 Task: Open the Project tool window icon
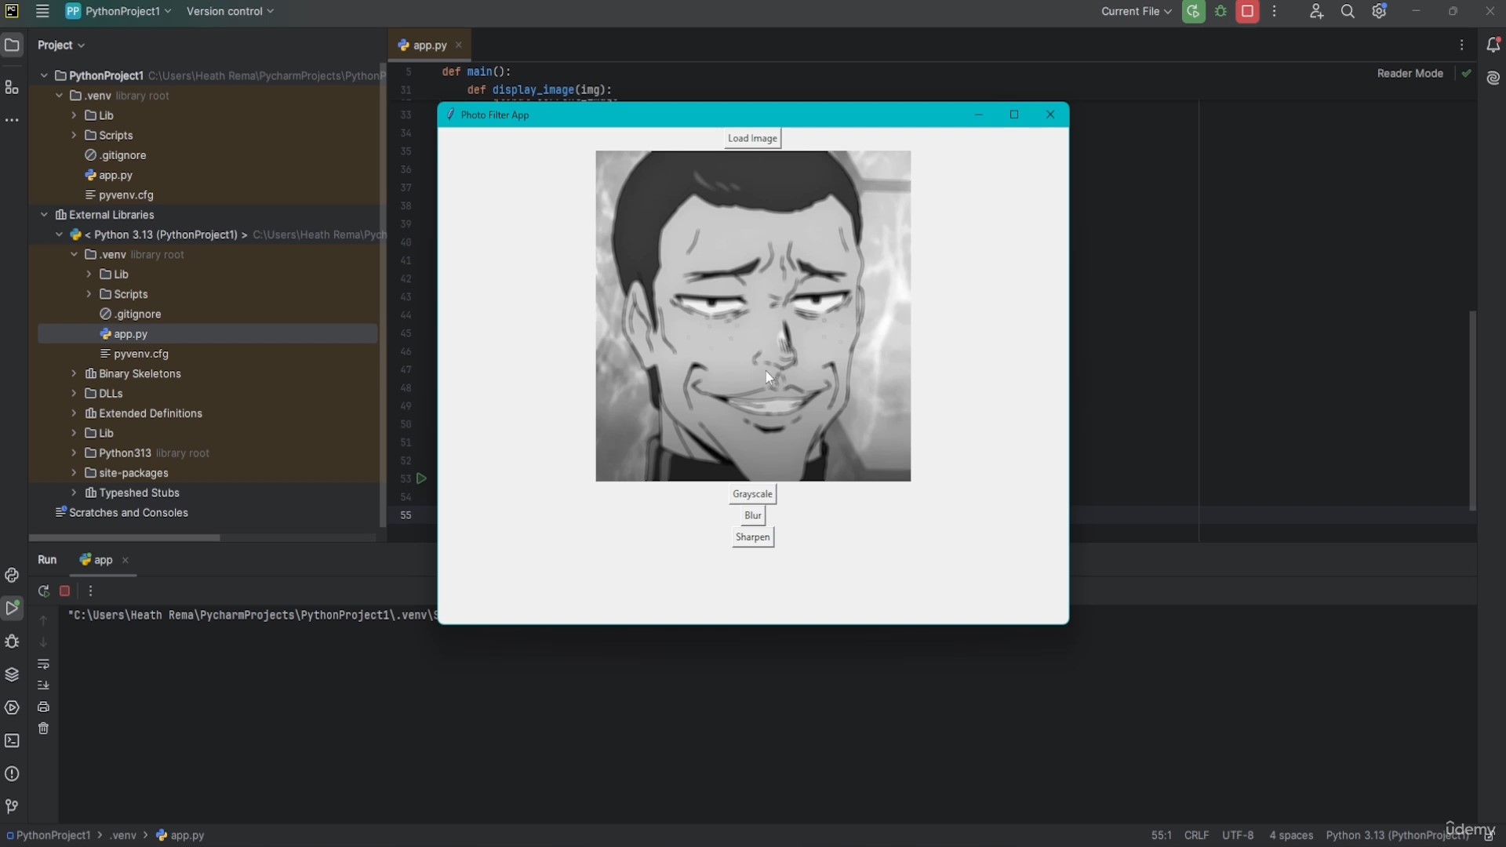pos(12,45)
